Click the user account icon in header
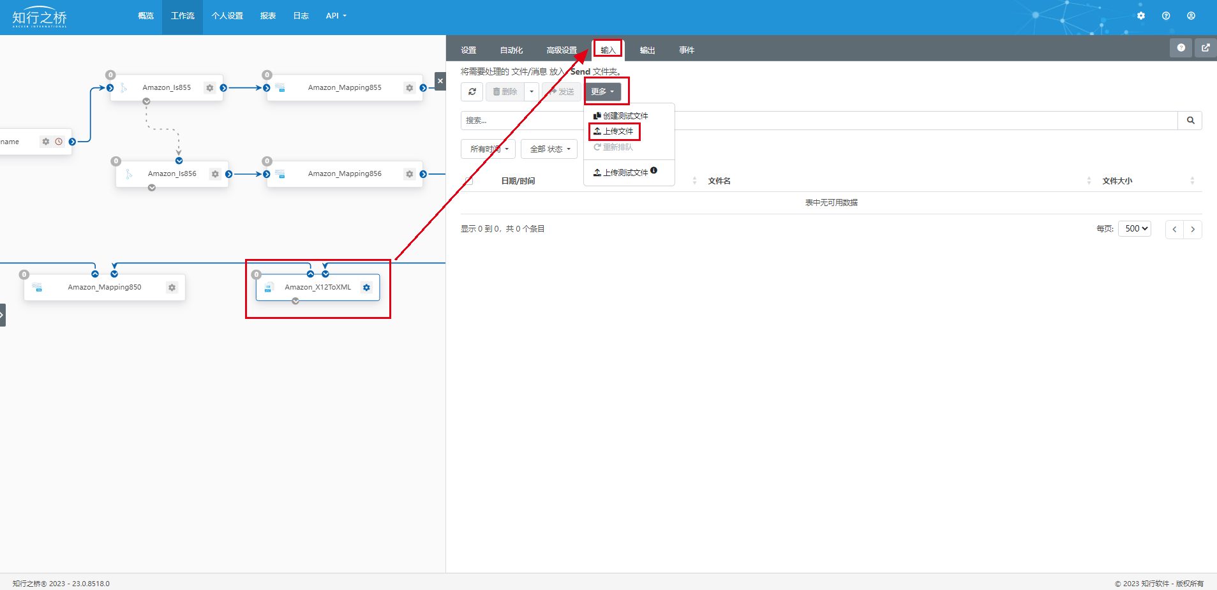 pos(1191,16)
